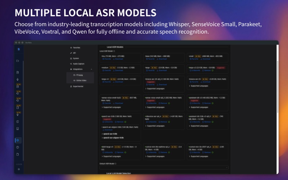Expand Supported Languages under voxtral-mini-4b-realtime-q4_k
The width and height of the screenshot is (288, 180).
[x=155, y=157]
